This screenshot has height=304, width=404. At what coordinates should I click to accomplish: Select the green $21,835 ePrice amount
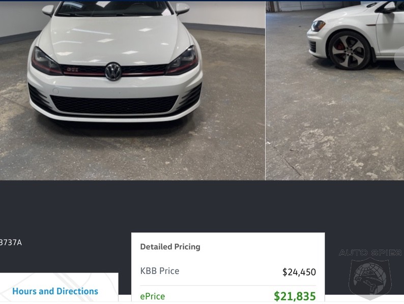[295, 296]
